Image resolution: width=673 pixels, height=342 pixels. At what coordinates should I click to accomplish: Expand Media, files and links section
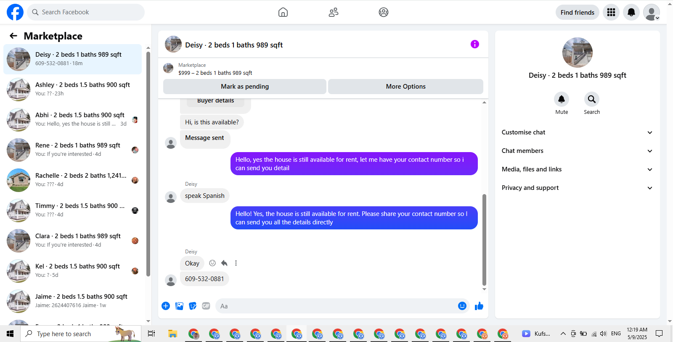click(x=578, y=169)
